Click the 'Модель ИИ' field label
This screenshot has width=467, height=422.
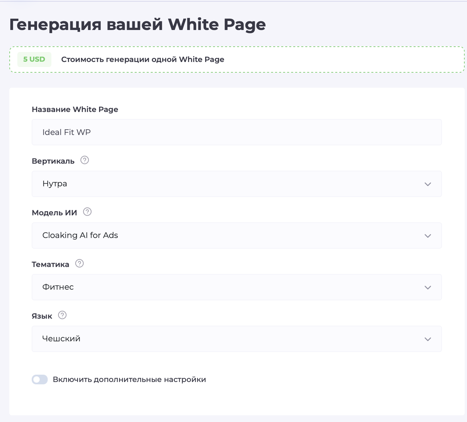pyautogui.click(x=54, y=213)
